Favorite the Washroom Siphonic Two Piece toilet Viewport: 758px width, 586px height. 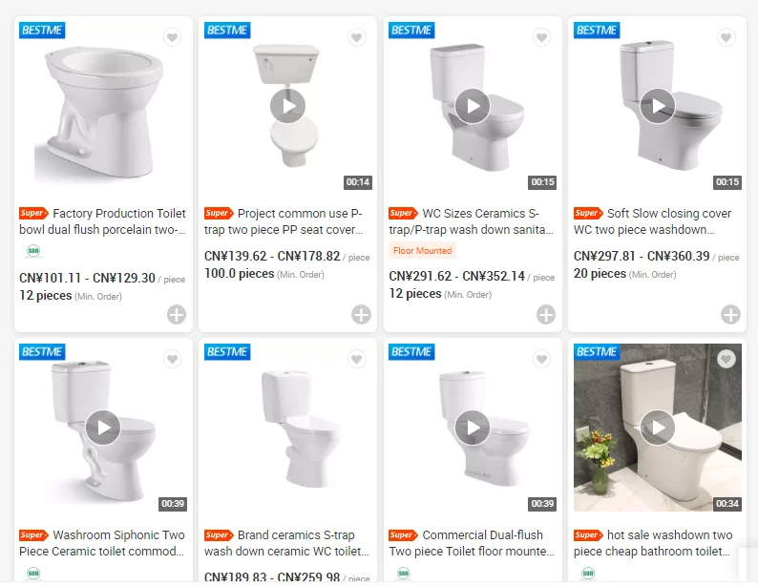point(172,359)
